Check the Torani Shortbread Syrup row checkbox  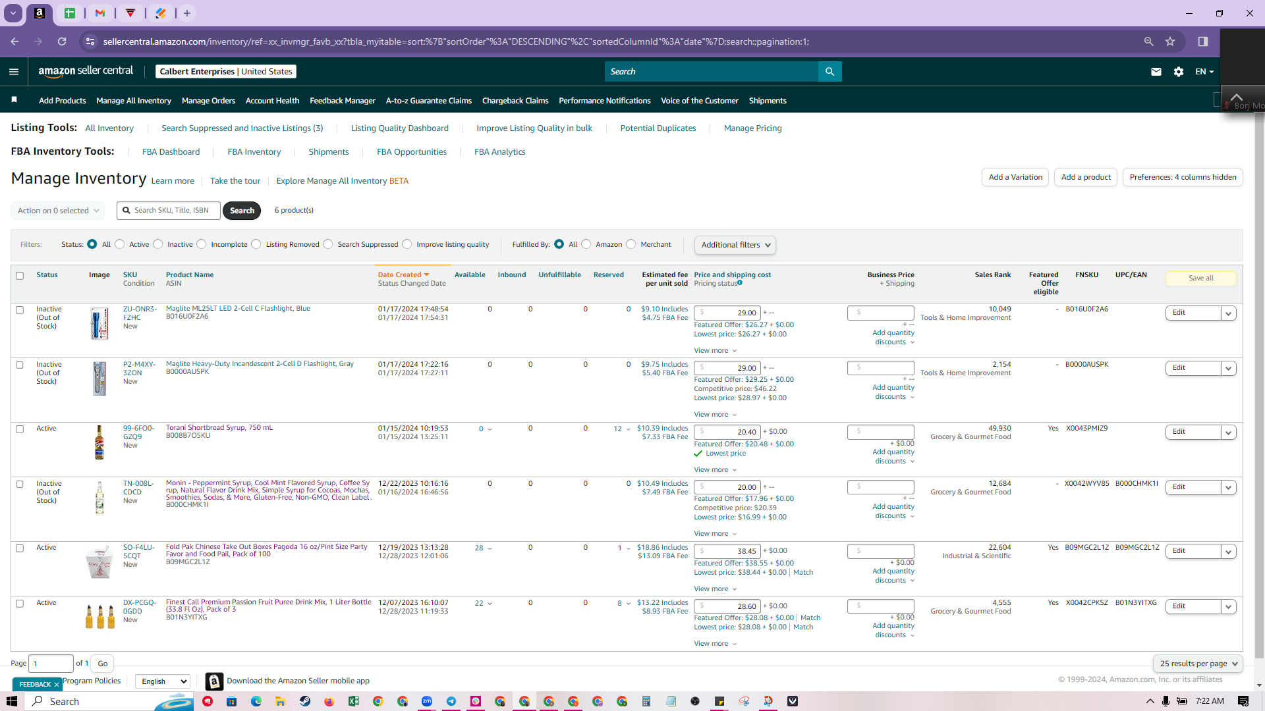coord(20,429)
